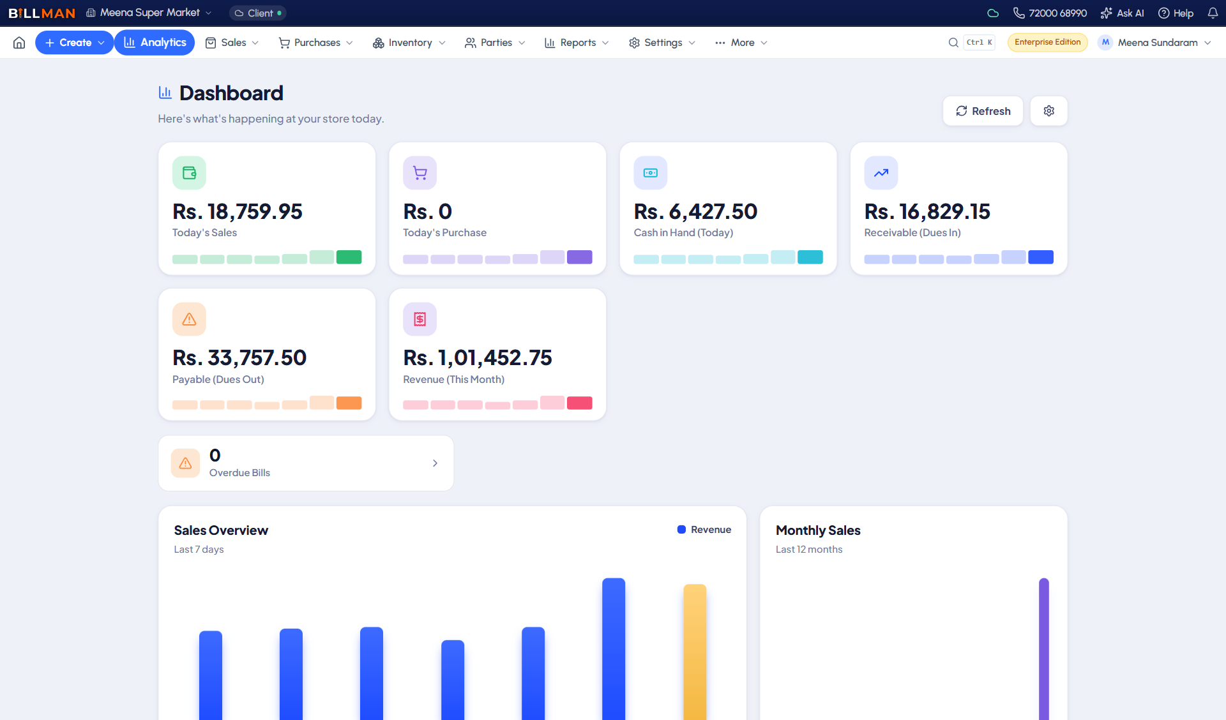Viewport: 1226px width, 720px height.
Task: Click the Revenue receipt icon
Action: coord(420,319)
